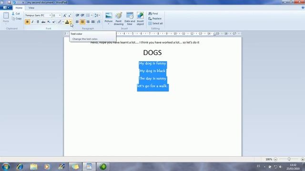Click the Tempus Sans ITC font name field
This screenshot has height=171, width=305.
(37, 15)
